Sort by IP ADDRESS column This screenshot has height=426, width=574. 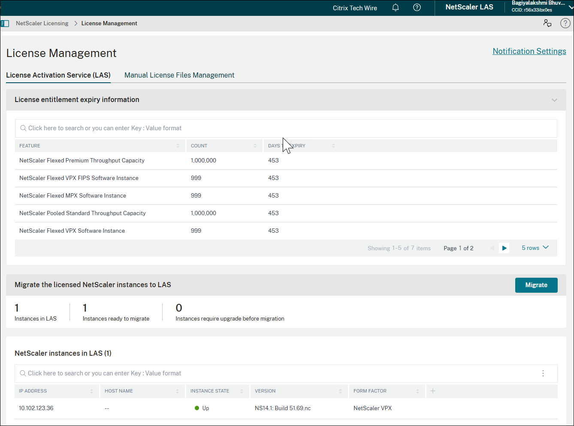[91, 391]
